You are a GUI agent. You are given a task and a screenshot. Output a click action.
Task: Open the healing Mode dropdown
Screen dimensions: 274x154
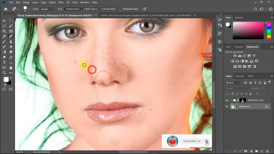click(48, 9)
